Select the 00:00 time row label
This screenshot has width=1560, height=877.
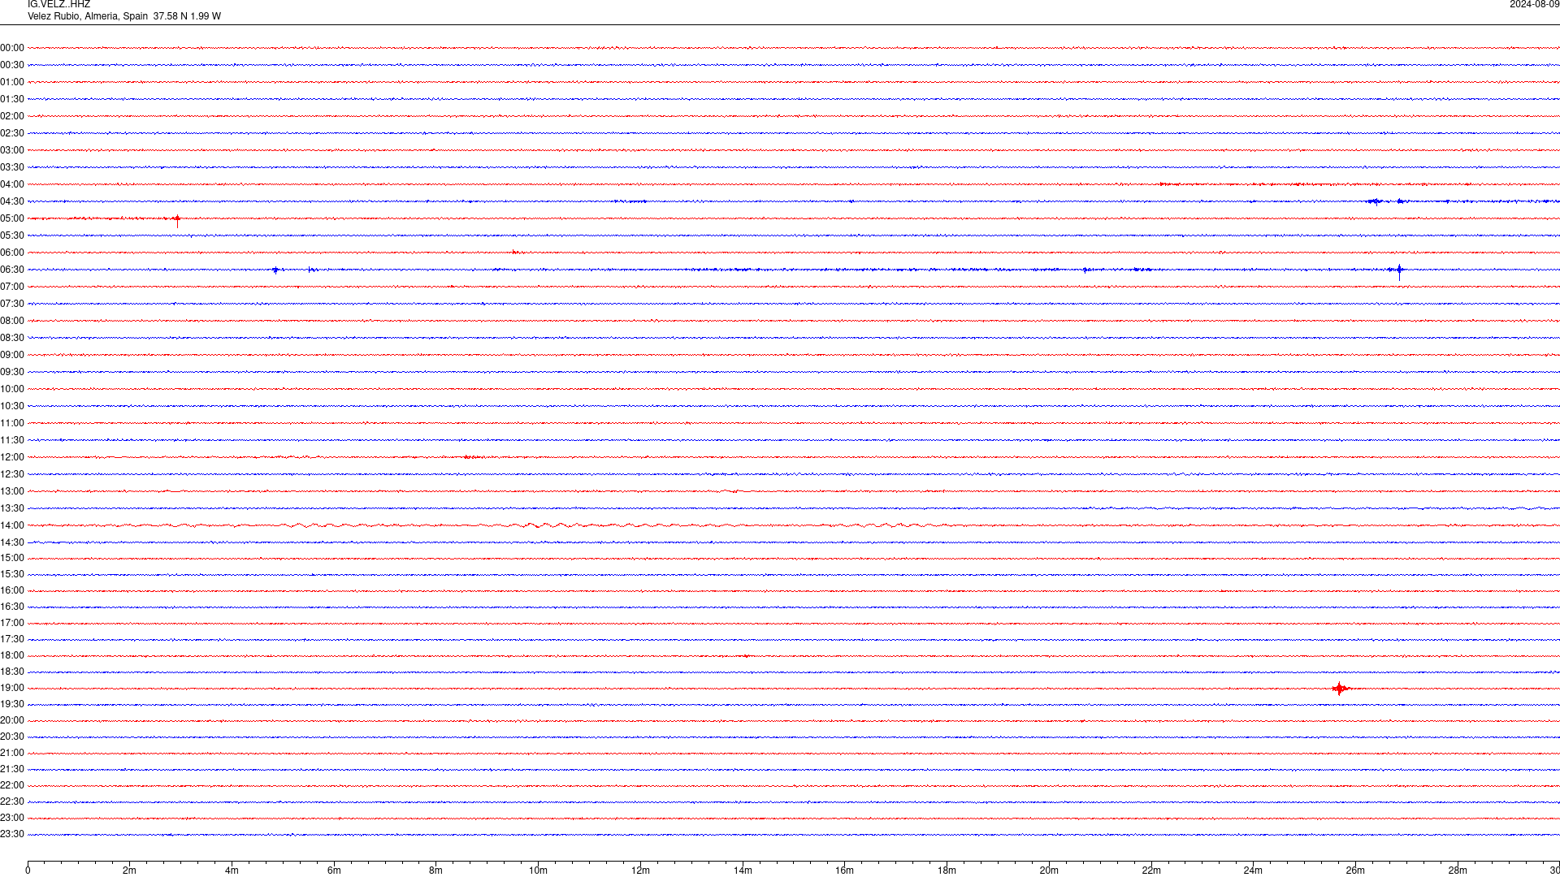tap(12, 48)
